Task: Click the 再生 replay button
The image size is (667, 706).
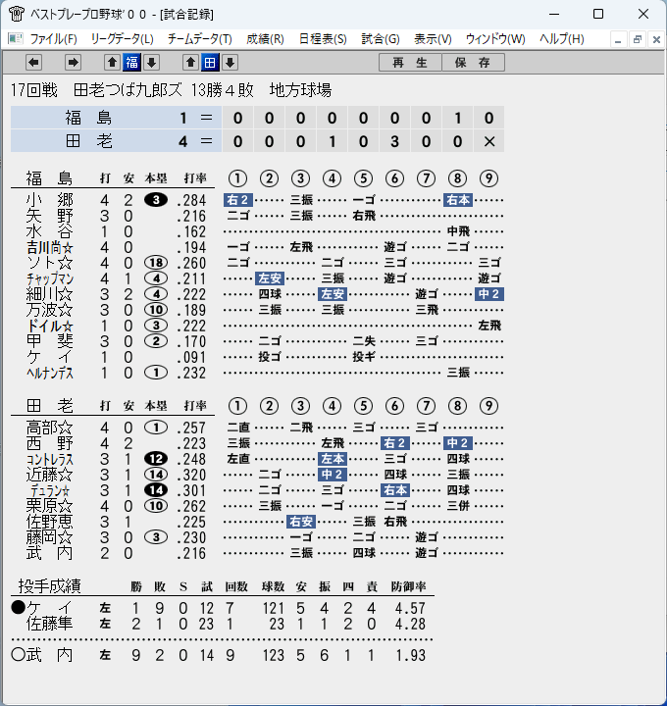Action: [x=410, y=63]
